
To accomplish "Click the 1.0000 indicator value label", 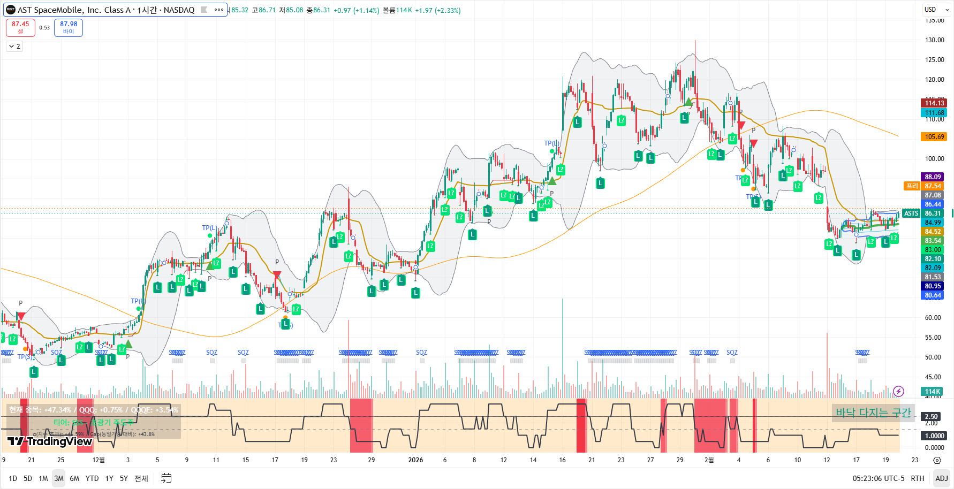I will click(x=934, y=436).
